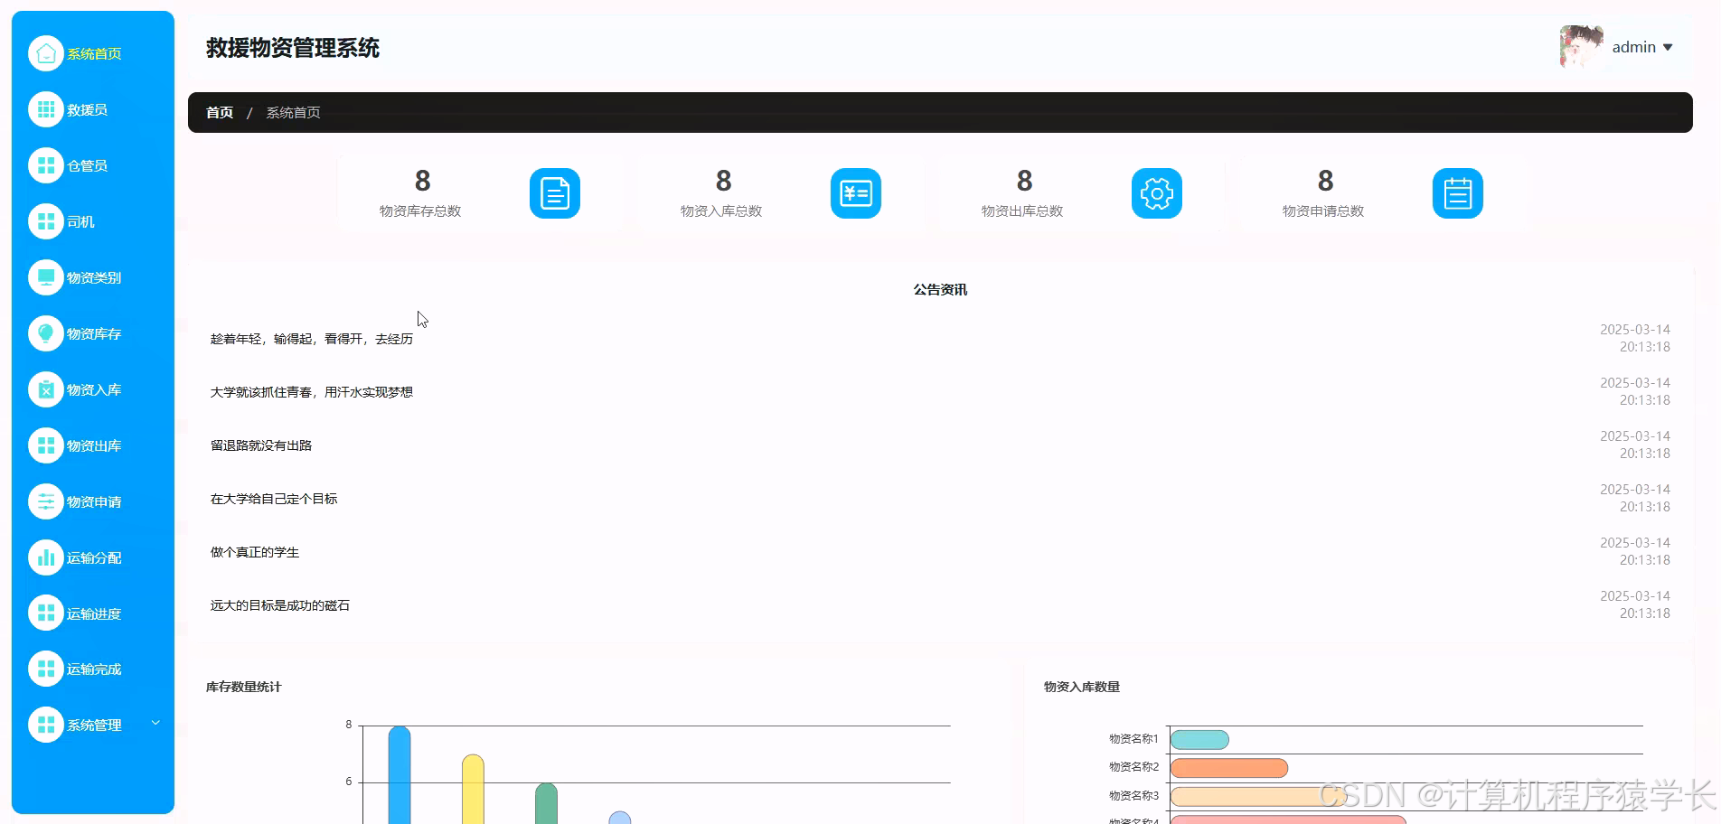Click the 物资申请总数 label
This screenshot has height=824, width=1721.
click(1323, 211)
